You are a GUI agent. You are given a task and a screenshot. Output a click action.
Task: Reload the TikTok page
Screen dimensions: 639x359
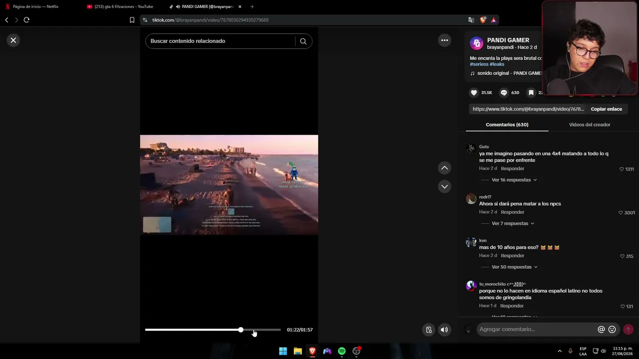click(x=26, y=20)
